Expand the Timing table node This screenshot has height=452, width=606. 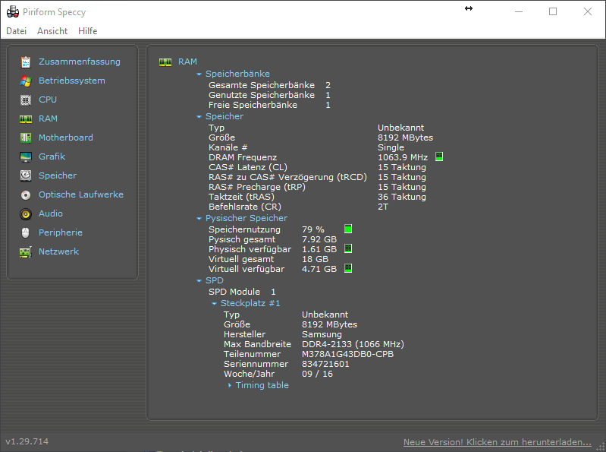click(x=230, y=385)
